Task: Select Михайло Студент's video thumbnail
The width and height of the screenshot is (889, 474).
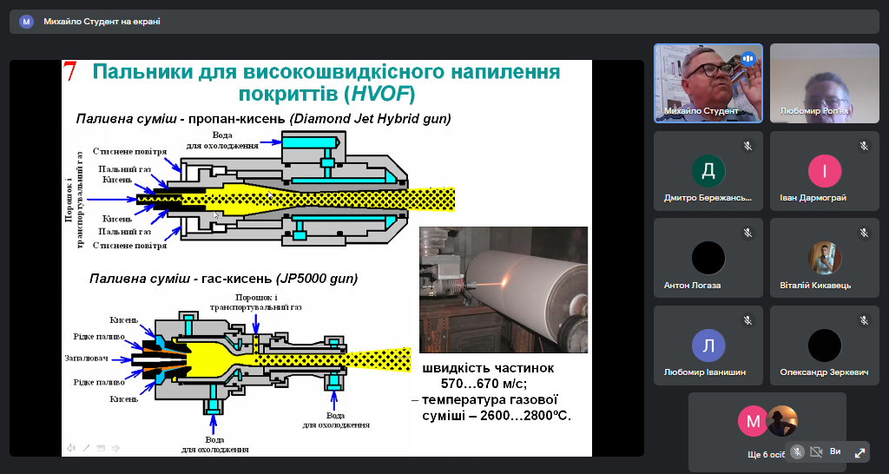Action: (708, 82)
